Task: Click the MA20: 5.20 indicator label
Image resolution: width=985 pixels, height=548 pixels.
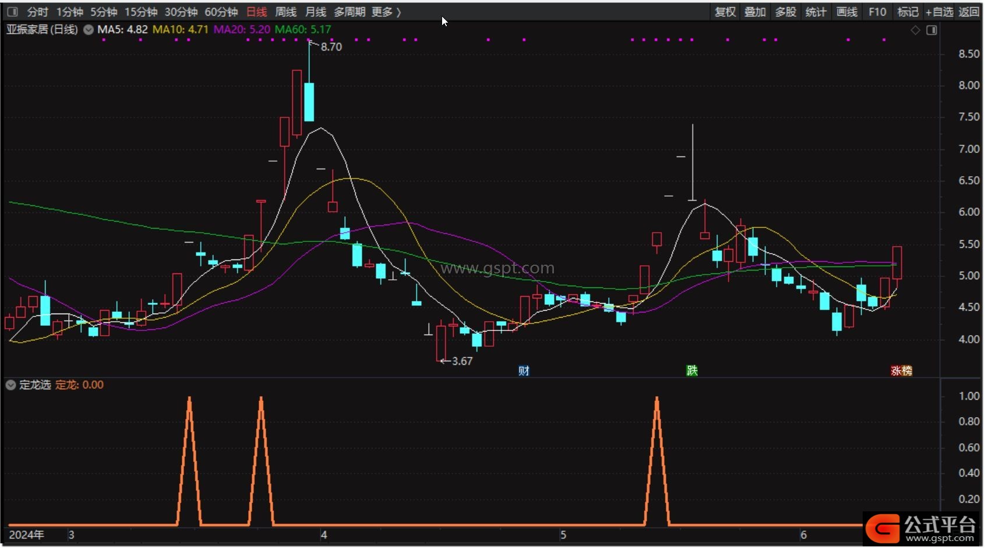Action: click(242, 30)
